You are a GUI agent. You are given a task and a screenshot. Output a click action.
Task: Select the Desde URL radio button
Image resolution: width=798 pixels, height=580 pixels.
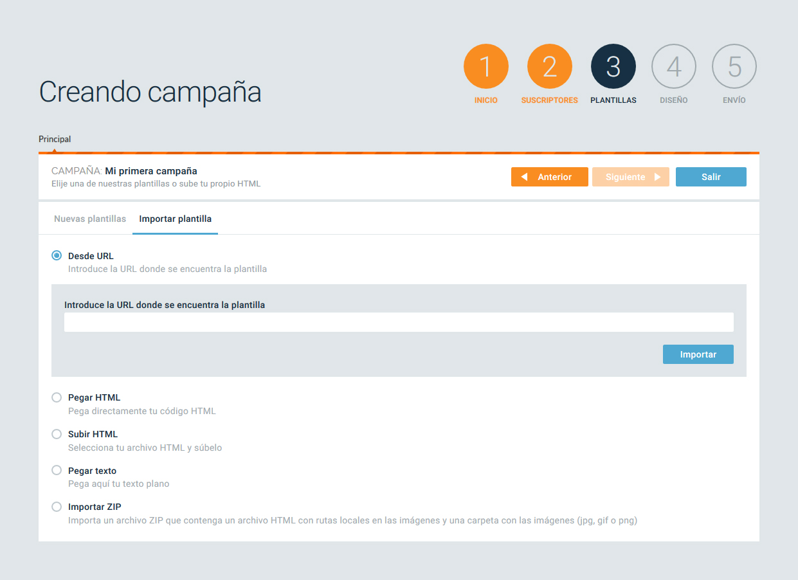(x=57, y=256)
